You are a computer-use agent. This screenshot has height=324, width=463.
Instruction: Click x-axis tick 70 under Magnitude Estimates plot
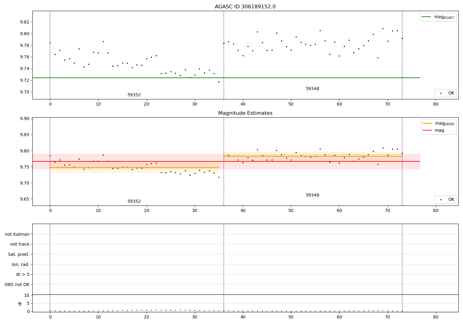tap(388, 211)
